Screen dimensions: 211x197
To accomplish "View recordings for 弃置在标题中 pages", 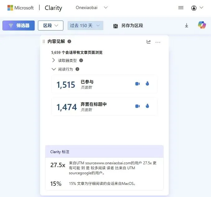I will [x=138, y=106].
